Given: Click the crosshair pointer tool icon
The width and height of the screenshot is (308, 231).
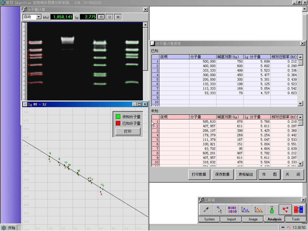Looking at the screenshot, I should click(x=219, y=209).
